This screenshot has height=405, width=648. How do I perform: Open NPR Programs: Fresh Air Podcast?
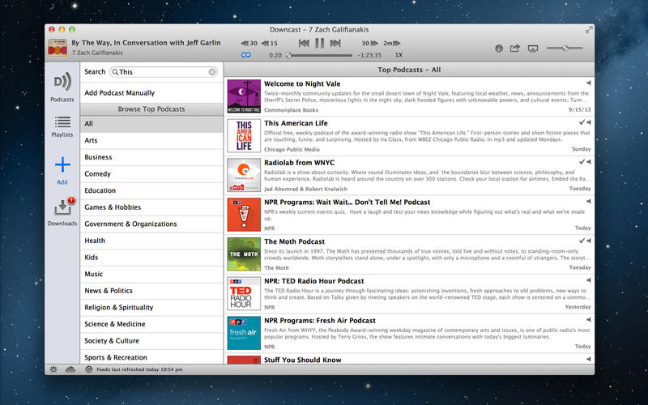click(320, 321)
